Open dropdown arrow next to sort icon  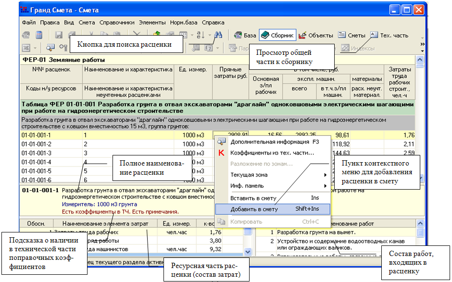pyautogui.click(x=210, y=35)
